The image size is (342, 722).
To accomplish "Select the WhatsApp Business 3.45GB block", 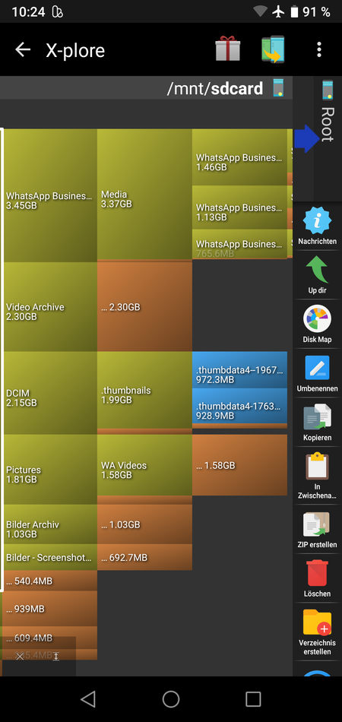I will point(50,195).
